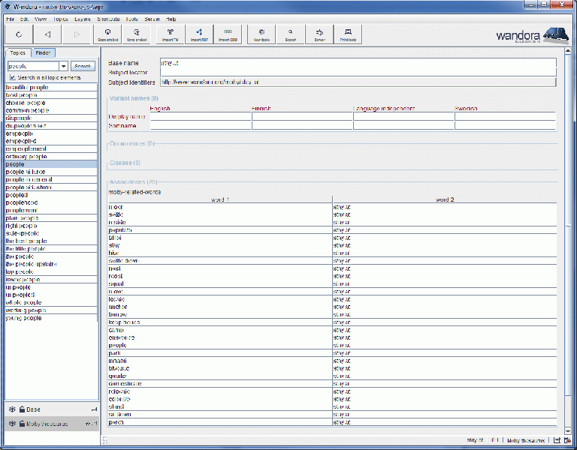Open the File menu

[x=11, y=19]
